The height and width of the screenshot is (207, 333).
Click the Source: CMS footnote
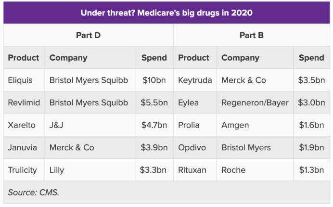33,193
